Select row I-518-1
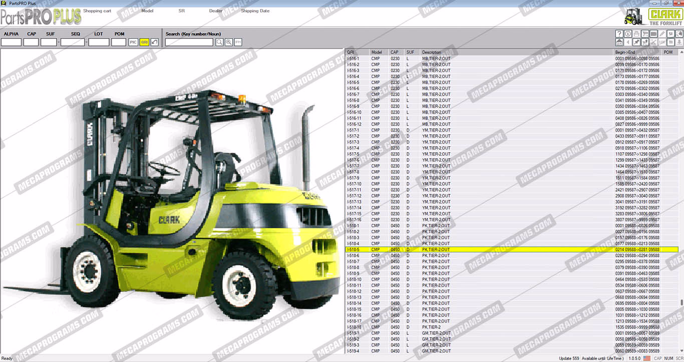This screenshot has width=684, height=362. tap(512, 226)
